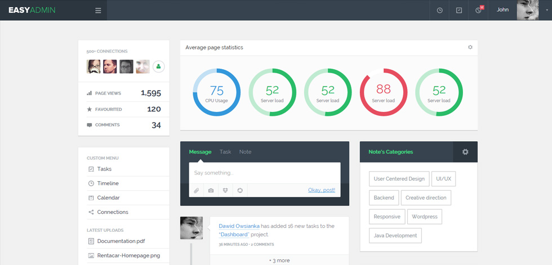Click the 34 comments count

157,125
